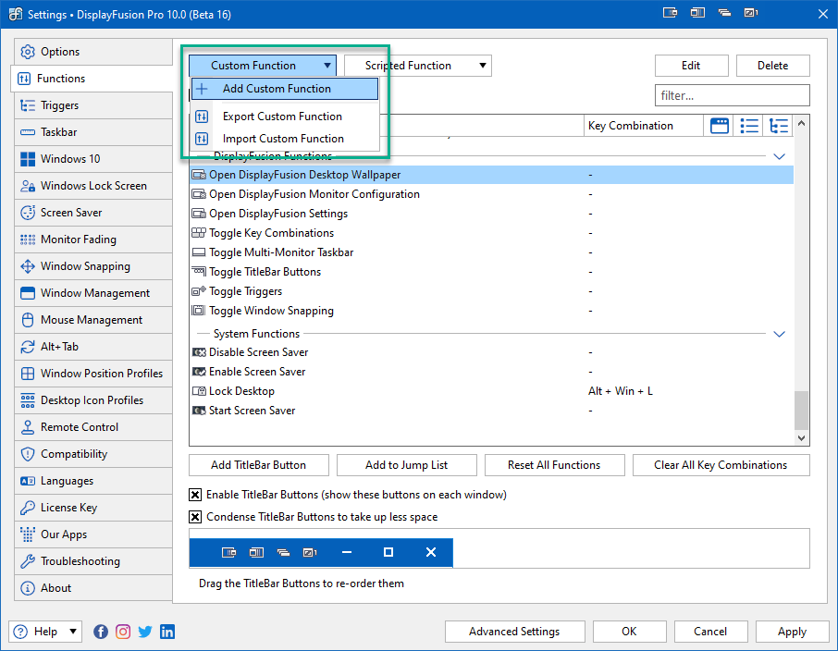This screenshot has width=838, height=651.
Task: Select Toggle TitleBar Buttons function
Action: tap(492, 272)
